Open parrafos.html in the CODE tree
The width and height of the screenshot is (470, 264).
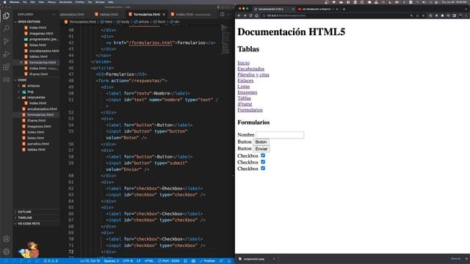tap(38, 144)
